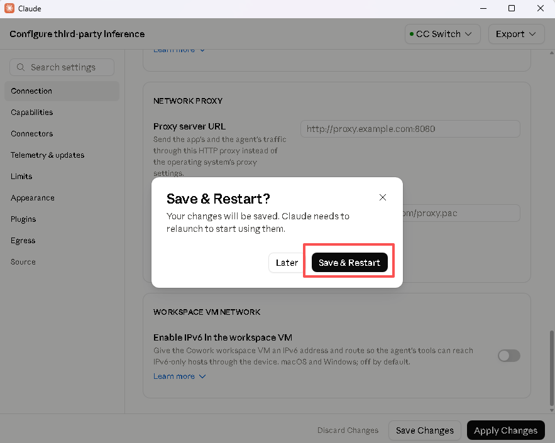555x443 pixels.
Task: Toggle Enable IPv6 in the workspace VM
Action: coord(509,356)
